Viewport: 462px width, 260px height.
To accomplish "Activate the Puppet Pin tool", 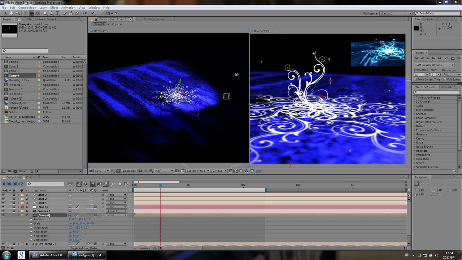I will (93, 13).
